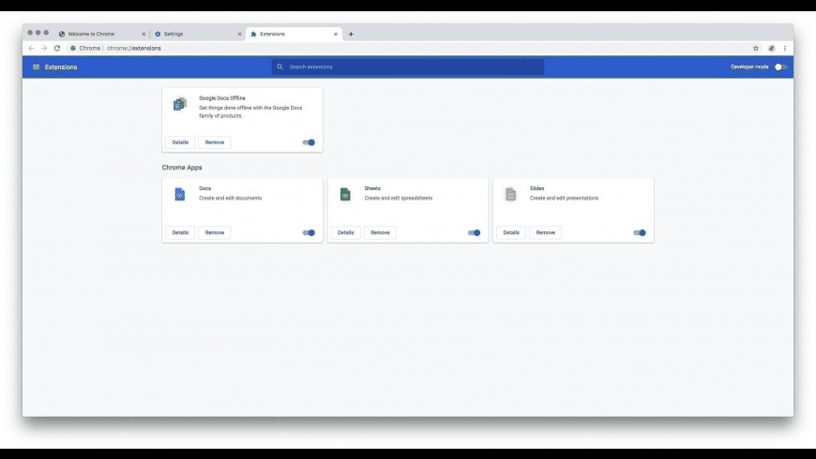This screenshot has width=816, height=459.
Task: Click the site info icon in address bar
Action: pyautogui.click(x=73, y=49)
